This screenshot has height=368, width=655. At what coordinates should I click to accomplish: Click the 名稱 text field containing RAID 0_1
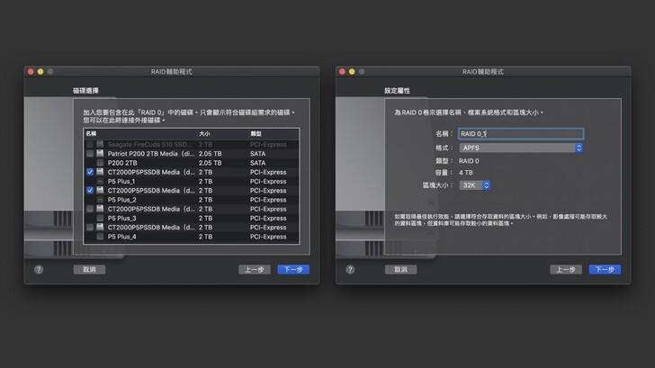520,133
